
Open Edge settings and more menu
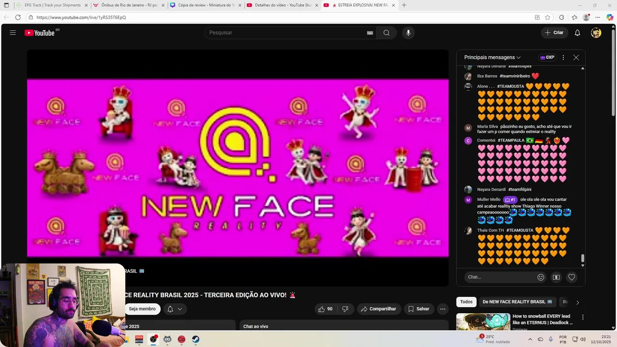point(598,17)
